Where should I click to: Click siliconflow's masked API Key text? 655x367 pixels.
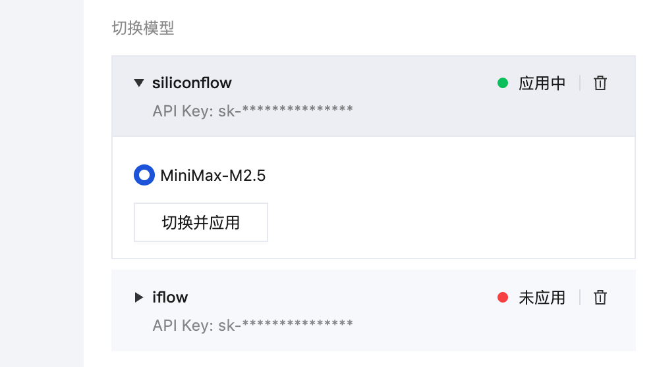(253, 111)
